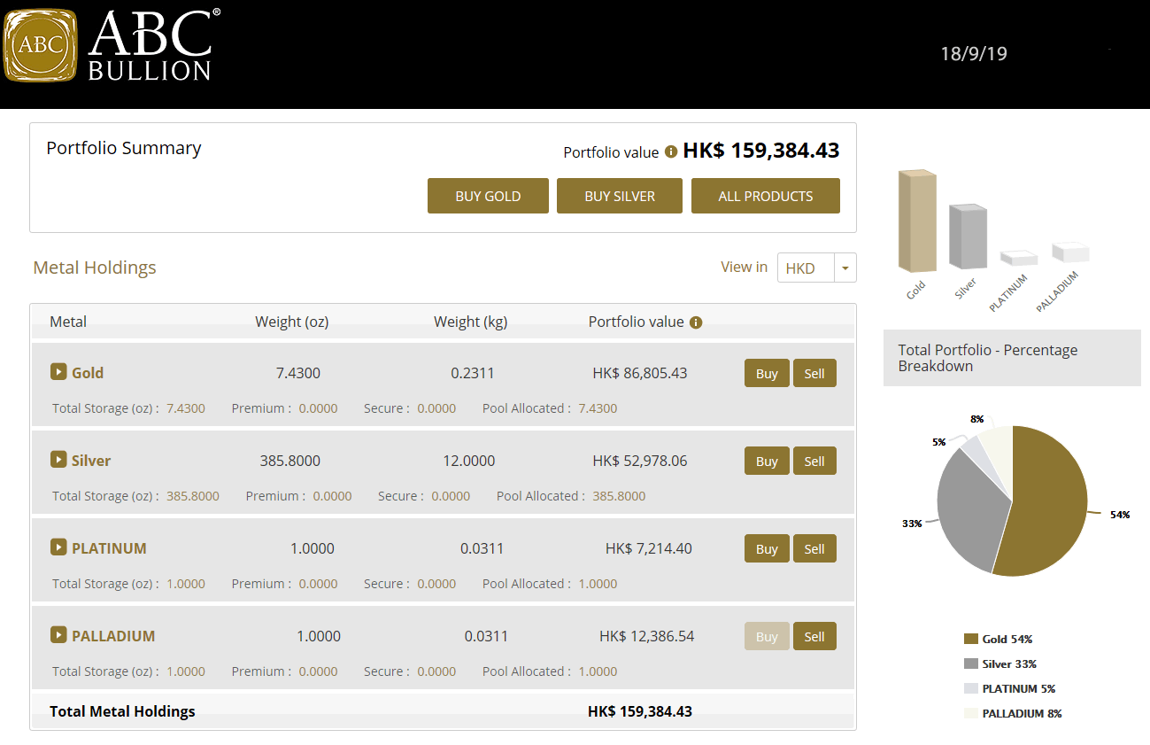Click PALLADIUM bar in bar chart
This screenshot has width=1150, height=745.
point(1070,252)
